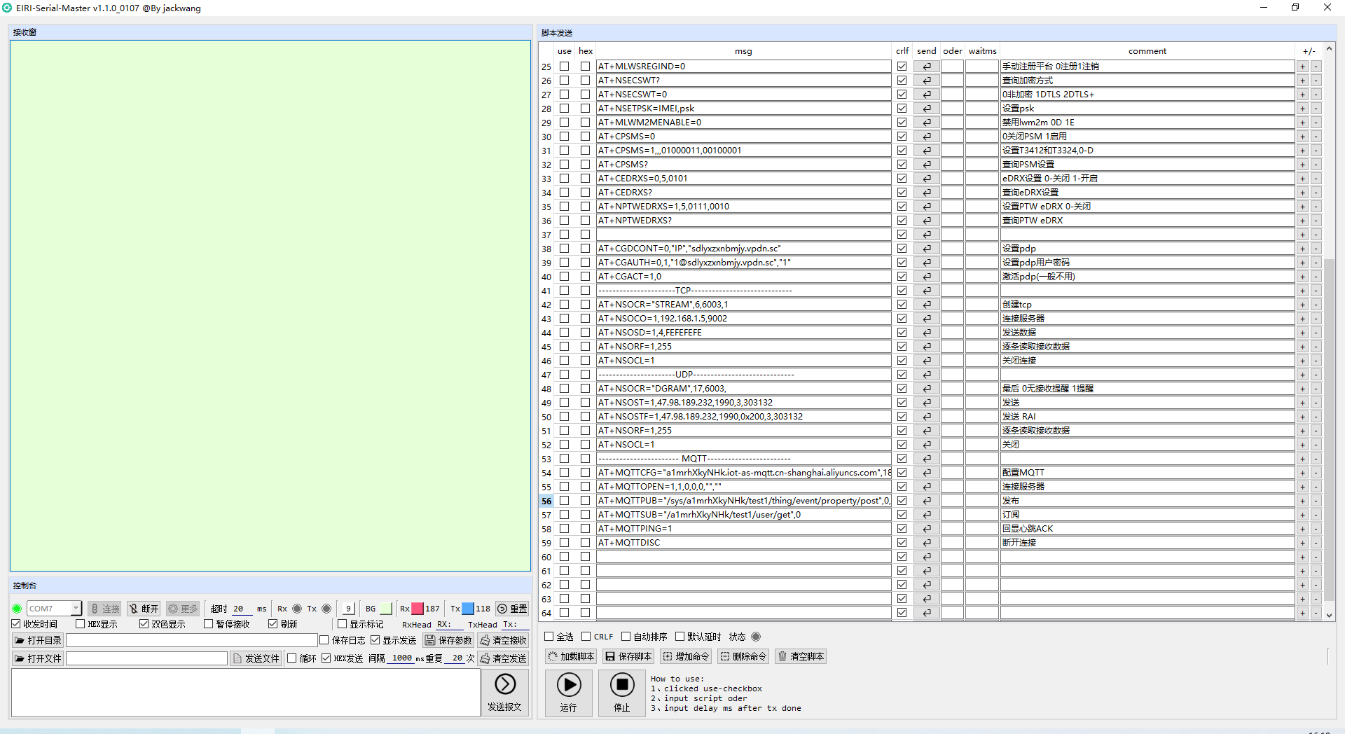Click the msg field for AT+NSECSWT=0
Screen dimensions: 1345x734
743,95
